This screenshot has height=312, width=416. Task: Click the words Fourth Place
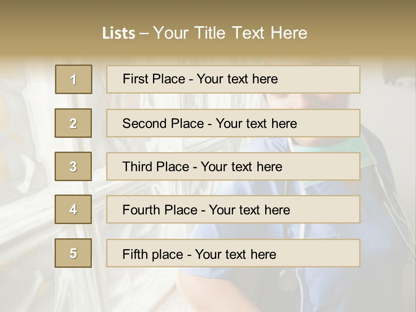point(160,210)
